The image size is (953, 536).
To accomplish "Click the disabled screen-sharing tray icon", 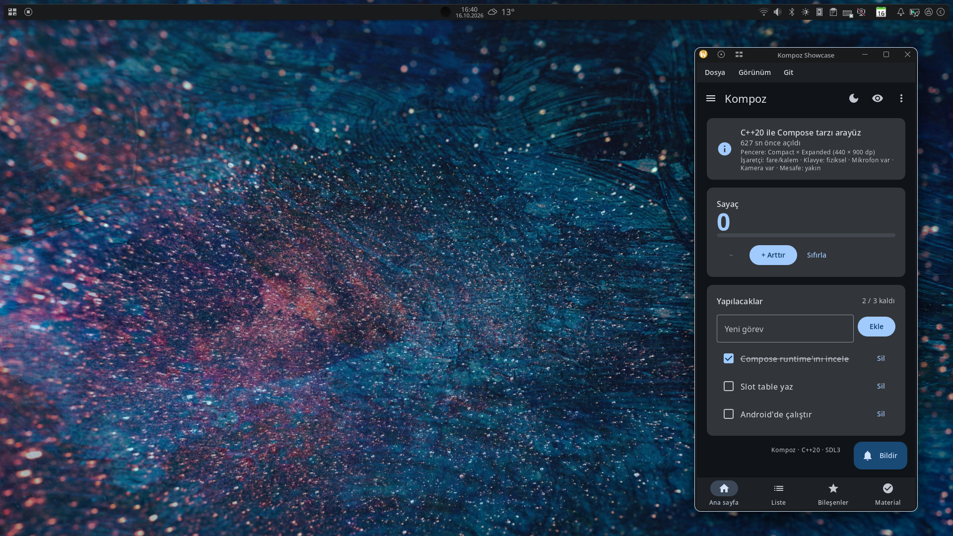I will (861, 12).
